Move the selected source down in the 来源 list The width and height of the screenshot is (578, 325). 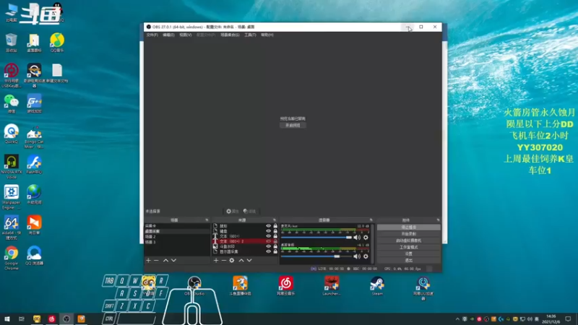click(249, 261)
